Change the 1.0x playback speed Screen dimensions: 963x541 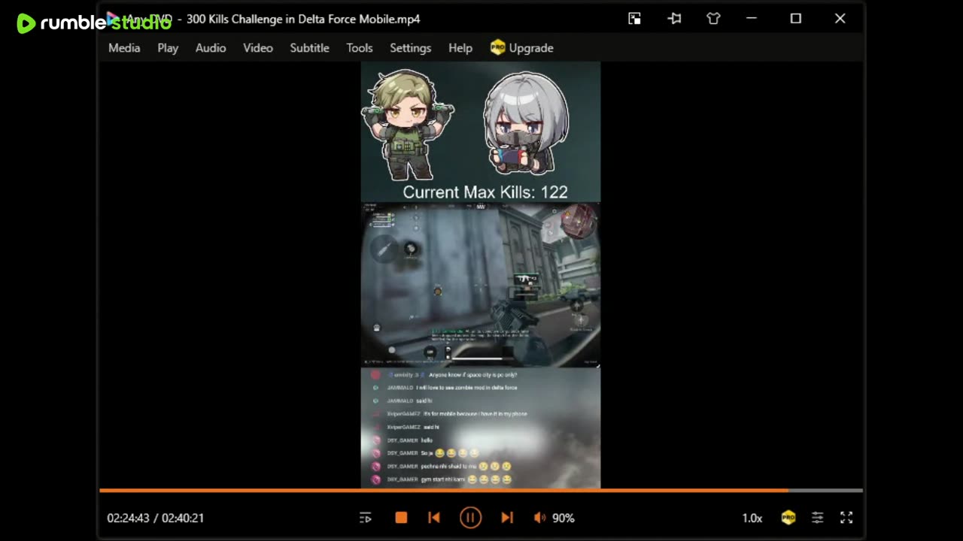coord(752,518)
